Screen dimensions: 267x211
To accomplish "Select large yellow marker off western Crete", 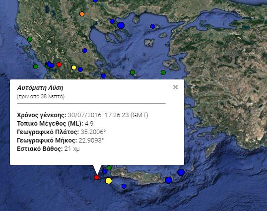I will [x=109, y=181].
